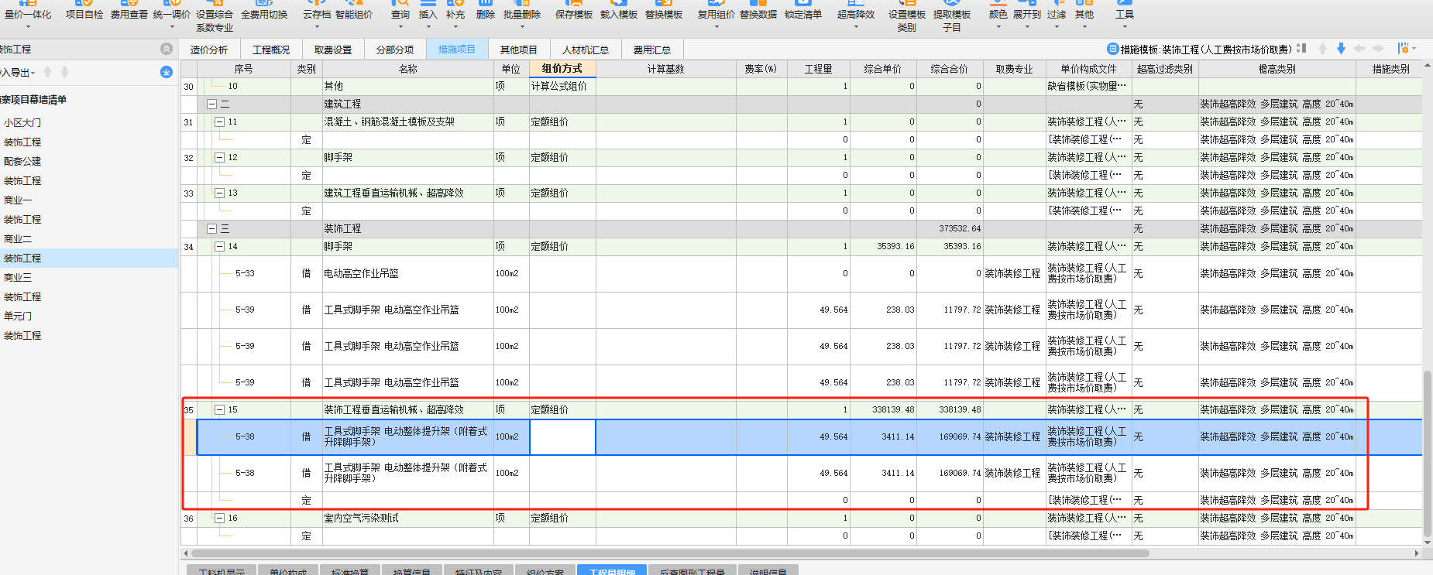
Task: Switch to 其他项目 tab
Action: tap(519, 50)
